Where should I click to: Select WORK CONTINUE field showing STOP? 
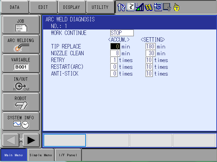coord(122,33)
